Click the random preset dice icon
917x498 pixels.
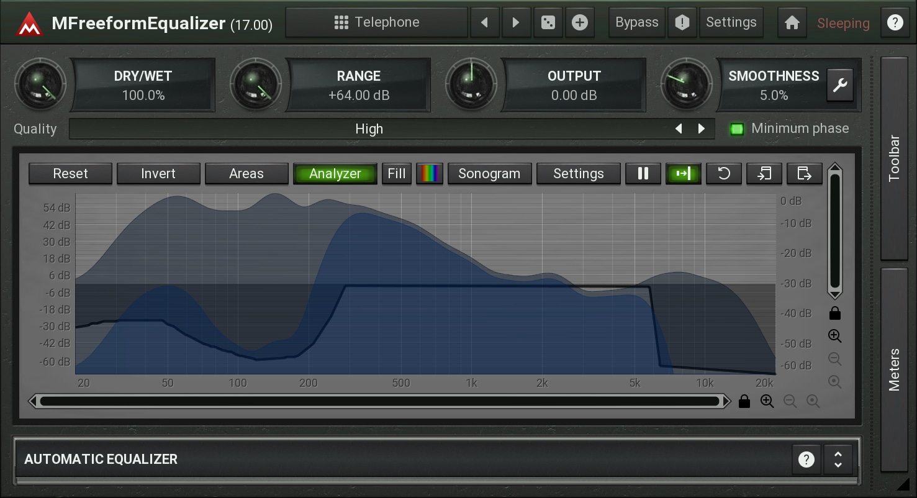coord(548,23)
